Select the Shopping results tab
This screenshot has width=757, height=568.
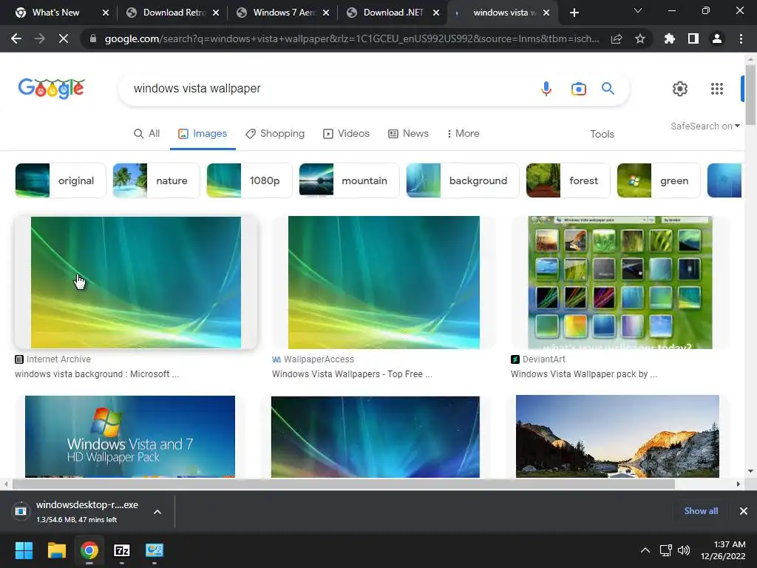275,133
